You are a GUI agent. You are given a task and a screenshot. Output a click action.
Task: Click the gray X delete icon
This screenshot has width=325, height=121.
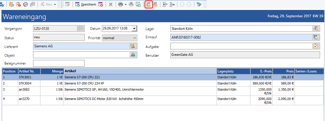pos(111,4)
